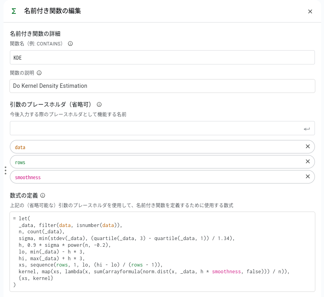Click the green sigma icon in the header

[x=14, y=11]
